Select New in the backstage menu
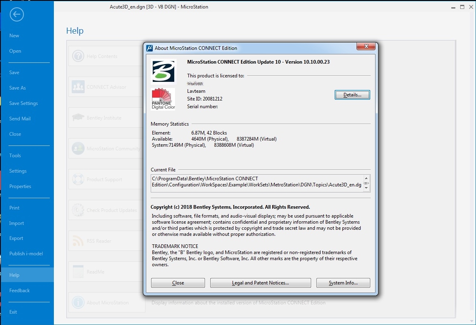This screenshot has height=325, width=476. point(14,36)
